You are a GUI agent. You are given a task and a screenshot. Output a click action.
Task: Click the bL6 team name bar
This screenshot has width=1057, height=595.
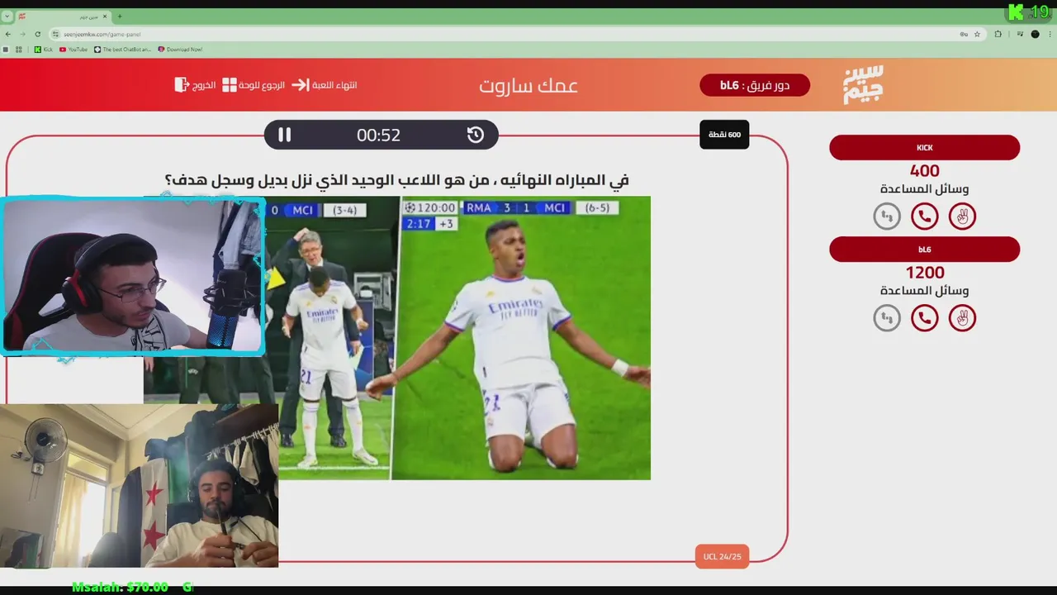[925, 250]
